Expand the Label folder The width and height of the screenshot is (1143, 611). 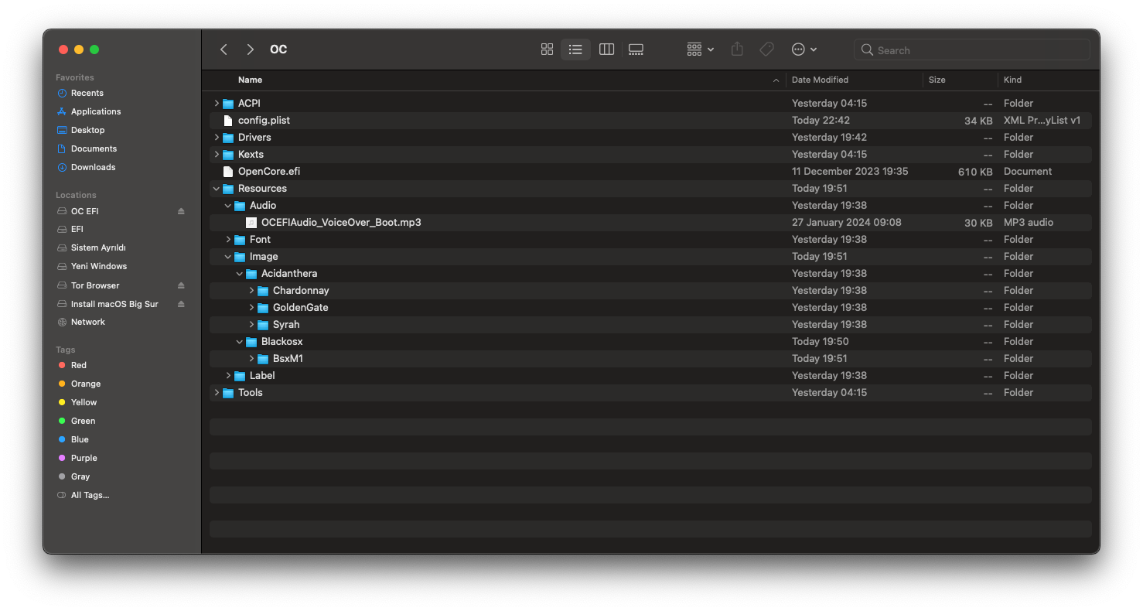pos(228,375)
